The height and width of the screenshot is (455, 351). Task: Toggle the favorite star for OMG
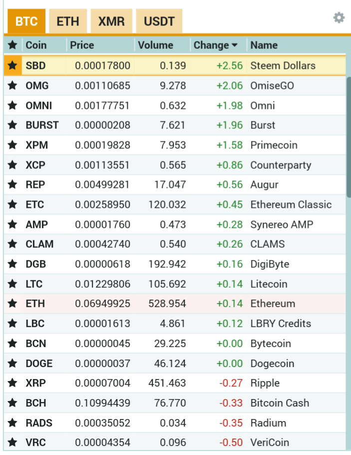pos(12,85)
